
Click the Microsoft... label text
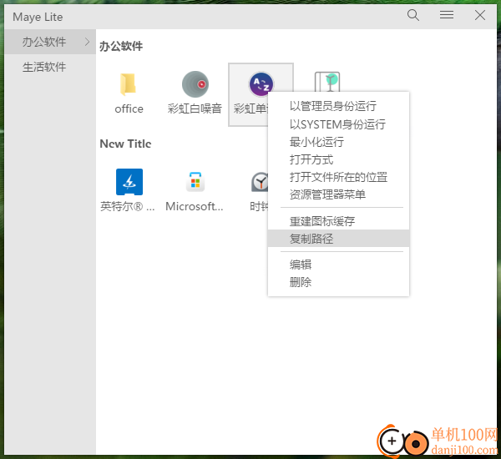(x=195, y=206)
